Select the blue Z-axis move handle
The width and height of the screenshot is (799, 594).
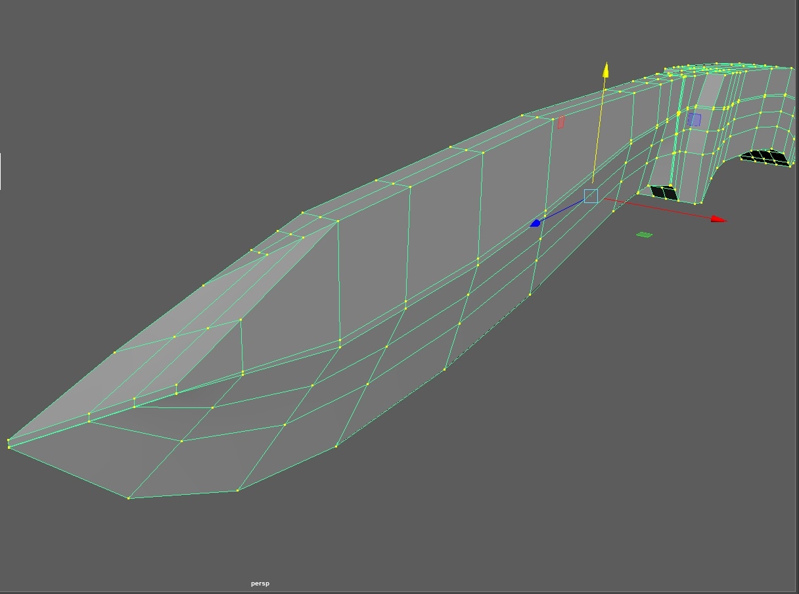[x=535, y=223]
